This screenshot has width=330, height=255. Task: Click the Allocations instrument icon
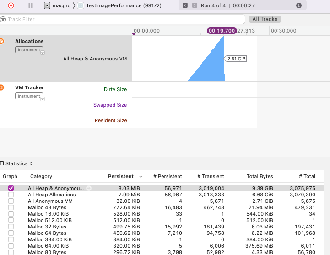(1, 41)
